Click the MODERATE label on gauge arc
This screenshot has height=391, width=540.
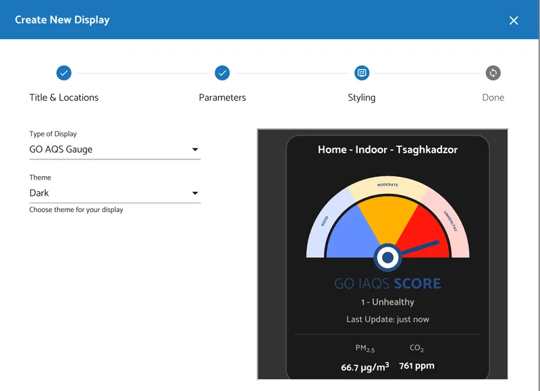click(x=387, y=185)
